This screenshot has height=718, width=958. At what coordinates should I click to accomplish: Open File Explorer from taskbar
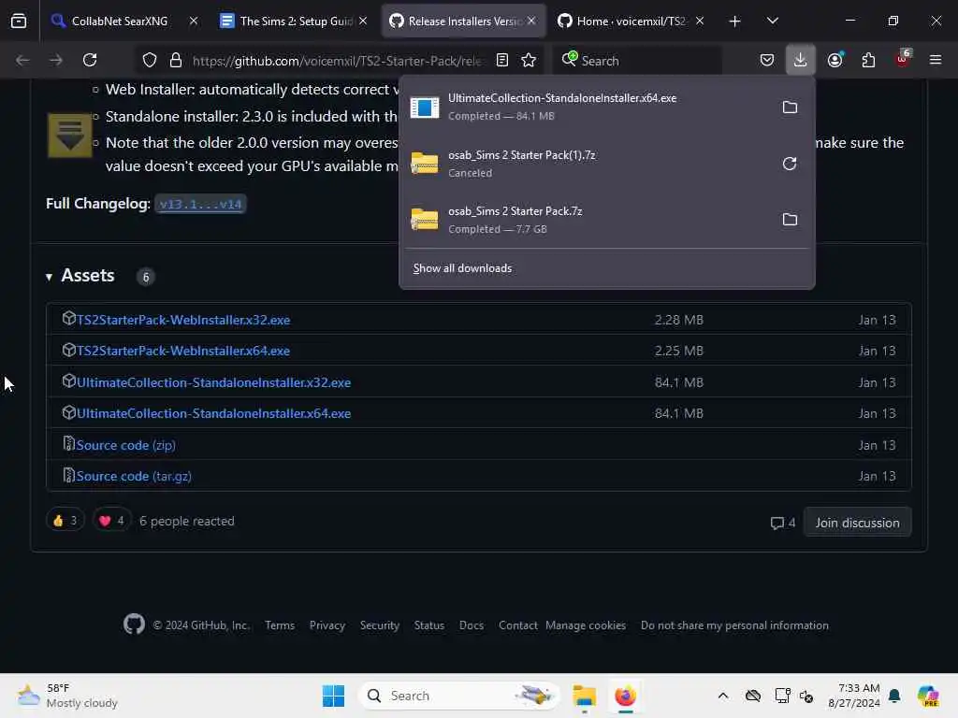(x=584, y=696)
